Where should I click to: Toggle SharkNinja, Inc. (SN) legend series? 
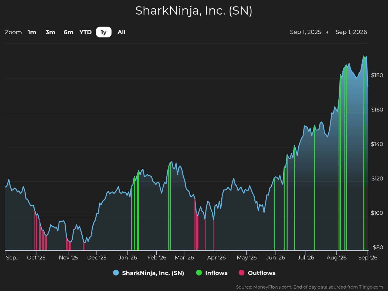click(x=149, y=273)
